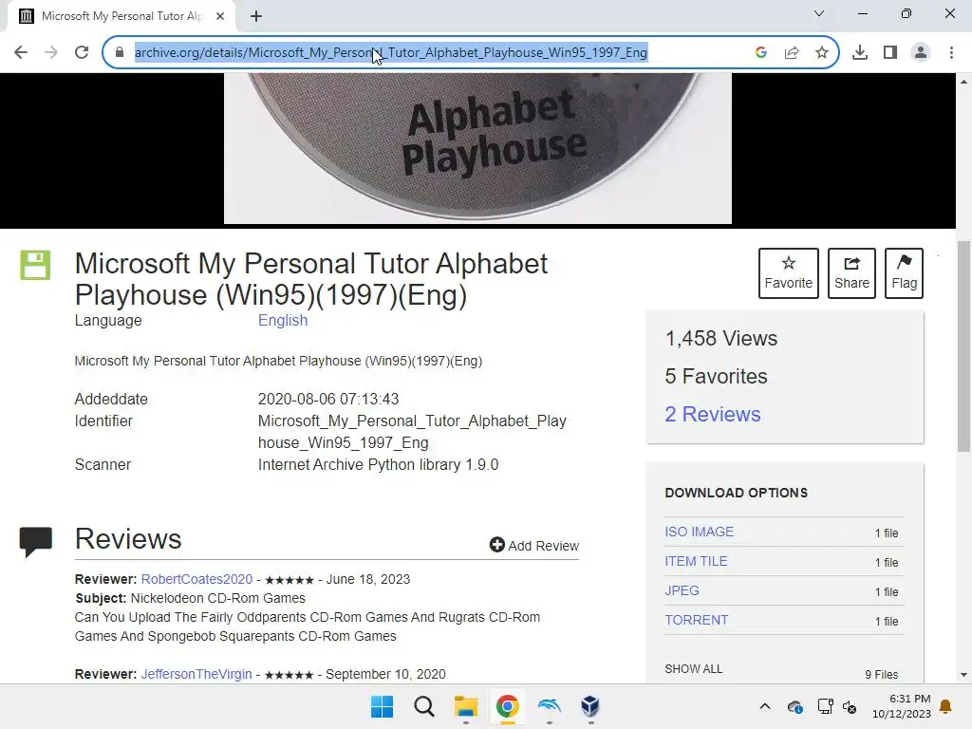Click SHOW ALL download files

pos(693,669)
